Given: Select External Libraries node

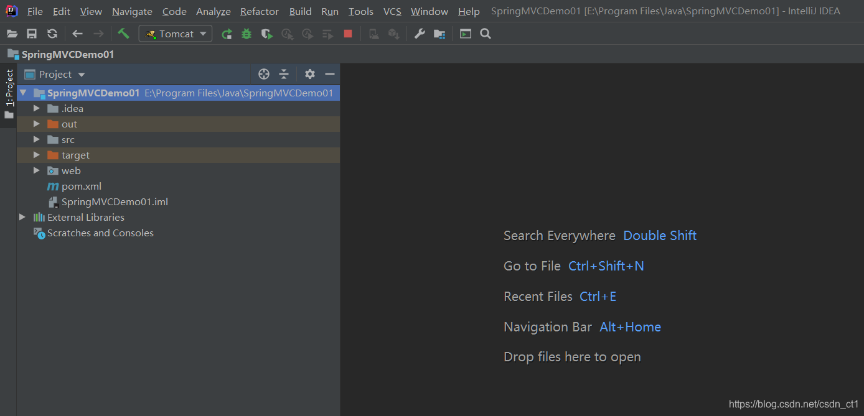Looking at the screenshot, I should [179, 218].
